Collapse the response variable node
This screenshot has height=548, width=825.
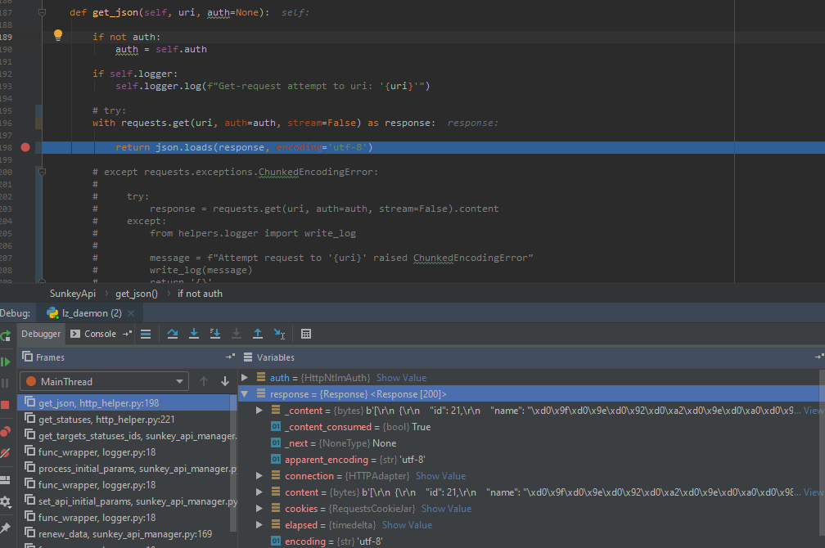coord(245,394)
